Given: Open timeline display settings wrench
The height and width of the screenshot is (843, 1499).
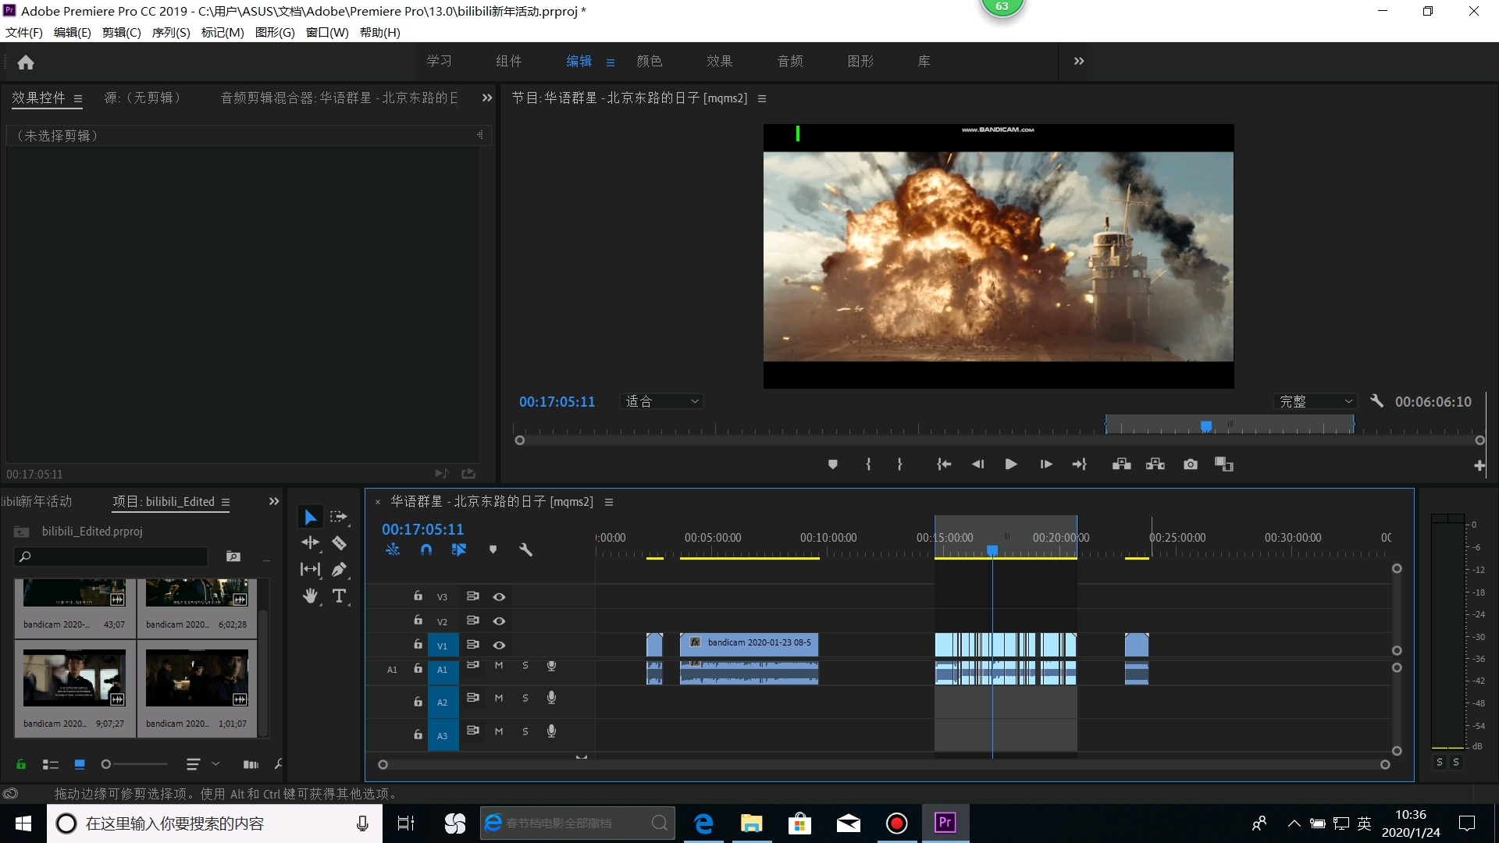Looking at the screenshot, I should [525, 550].
